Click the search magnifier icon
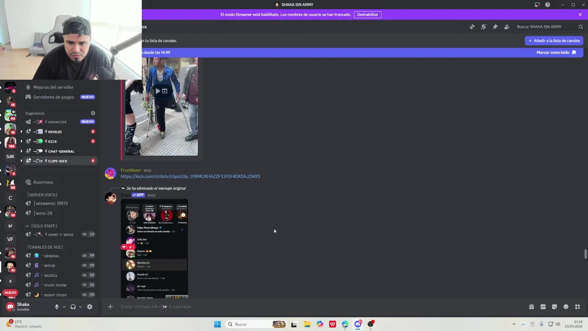588x331 pixels. click(x=581, y=27)
